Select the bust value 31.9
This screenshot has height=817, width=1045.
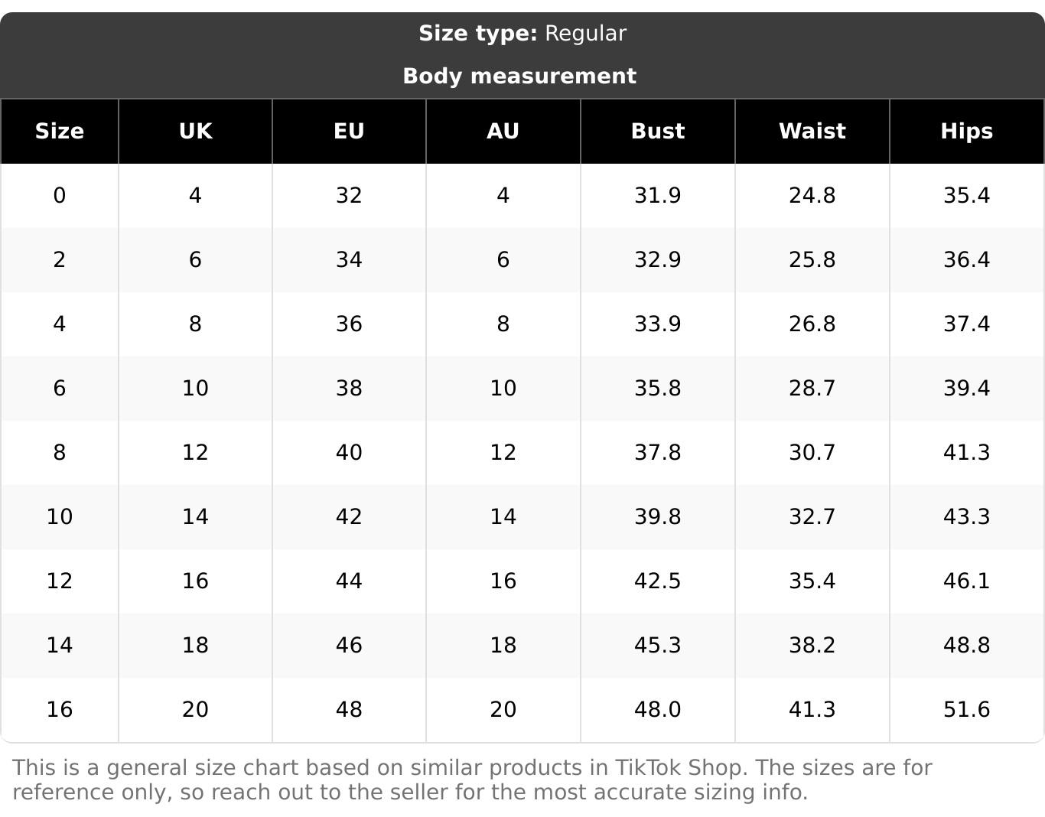click(x=657, y=196)
